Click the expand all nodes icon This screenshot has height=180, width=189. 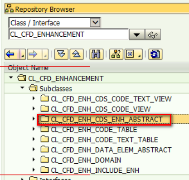point(61,54)
